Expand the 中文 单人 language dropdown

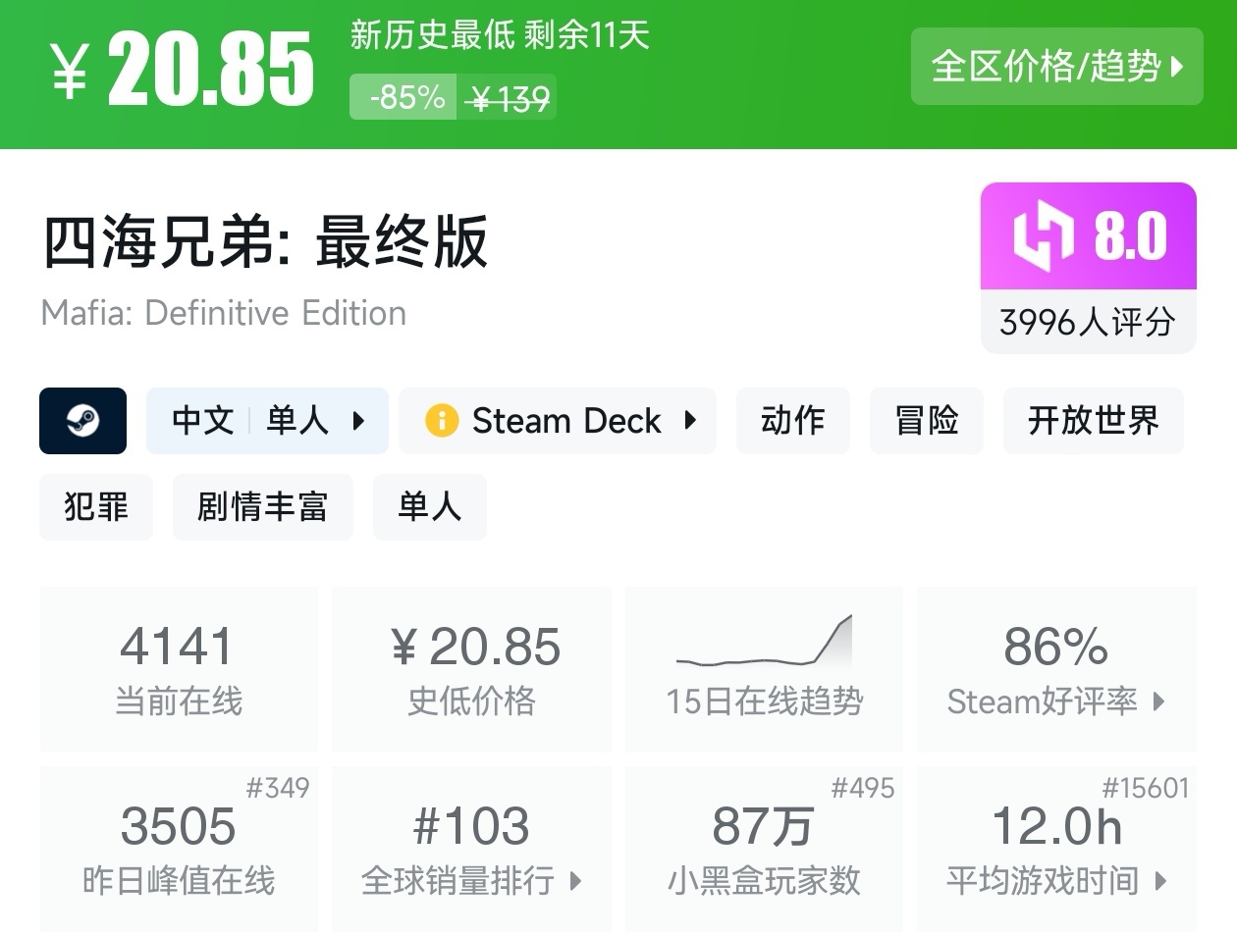pos(358,421)
